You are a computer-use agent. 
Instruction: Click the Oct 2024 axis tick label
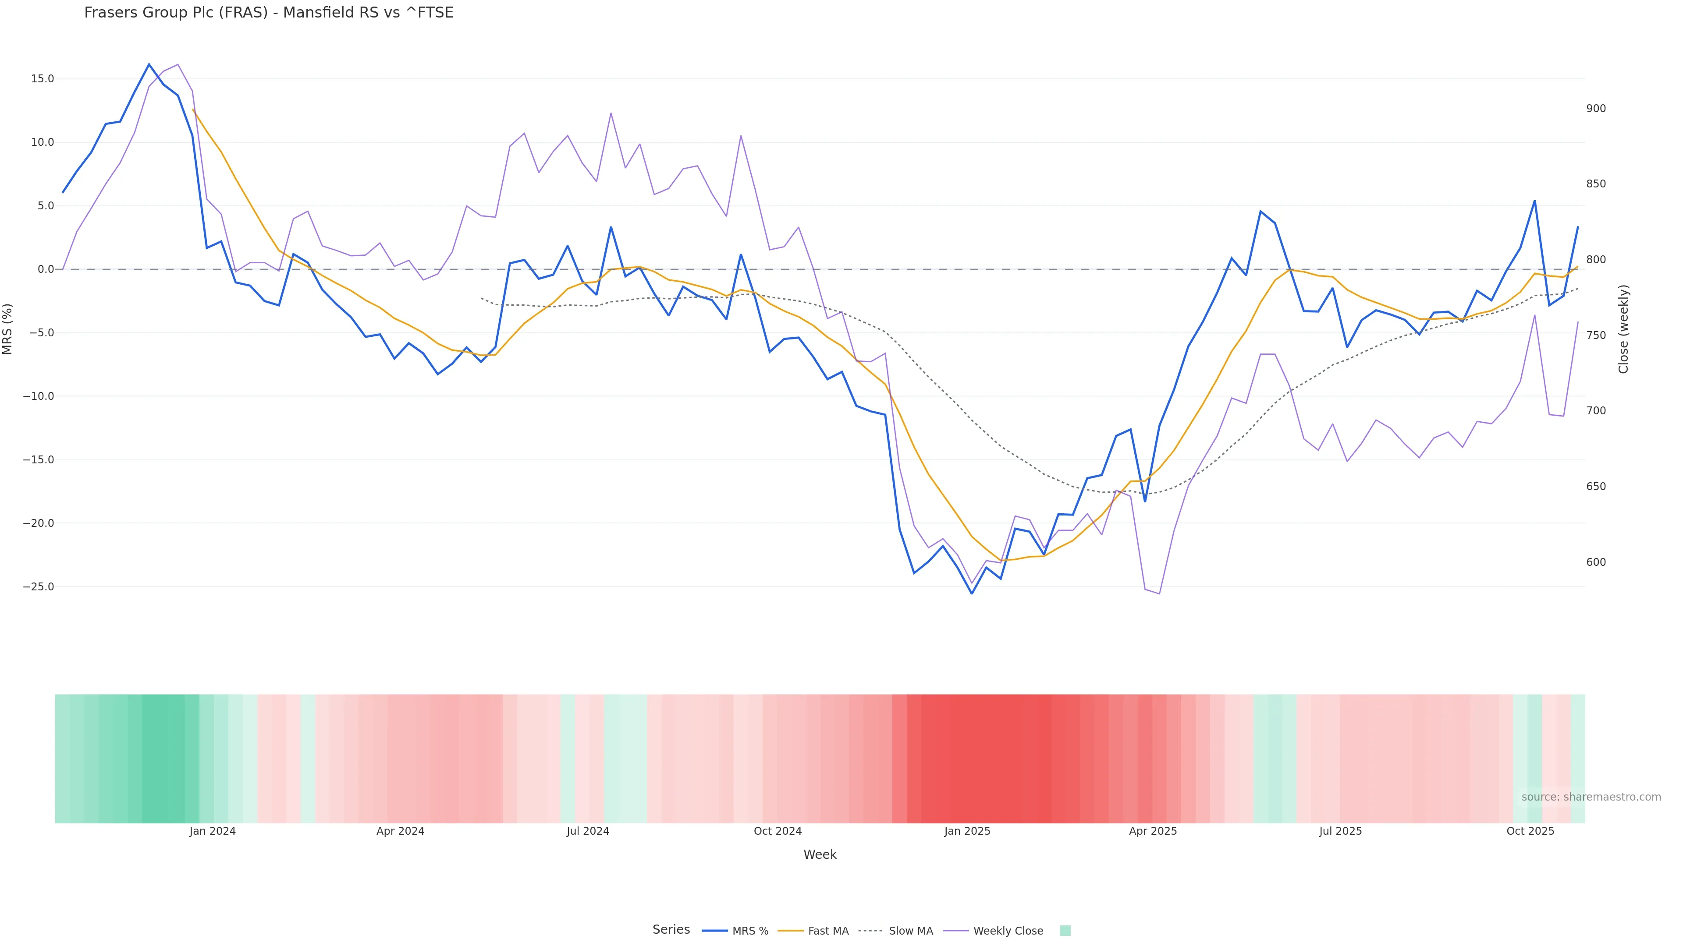pos(778,831)
